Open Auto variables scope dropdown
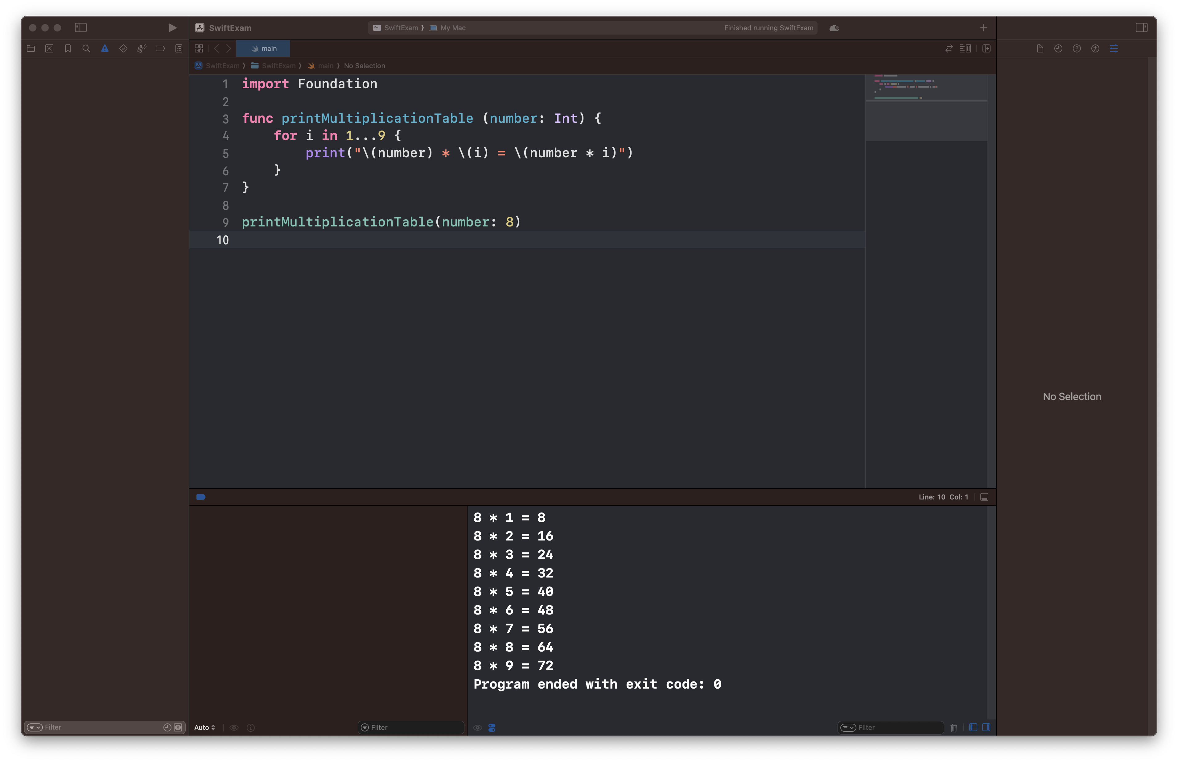 pos(204,727)
